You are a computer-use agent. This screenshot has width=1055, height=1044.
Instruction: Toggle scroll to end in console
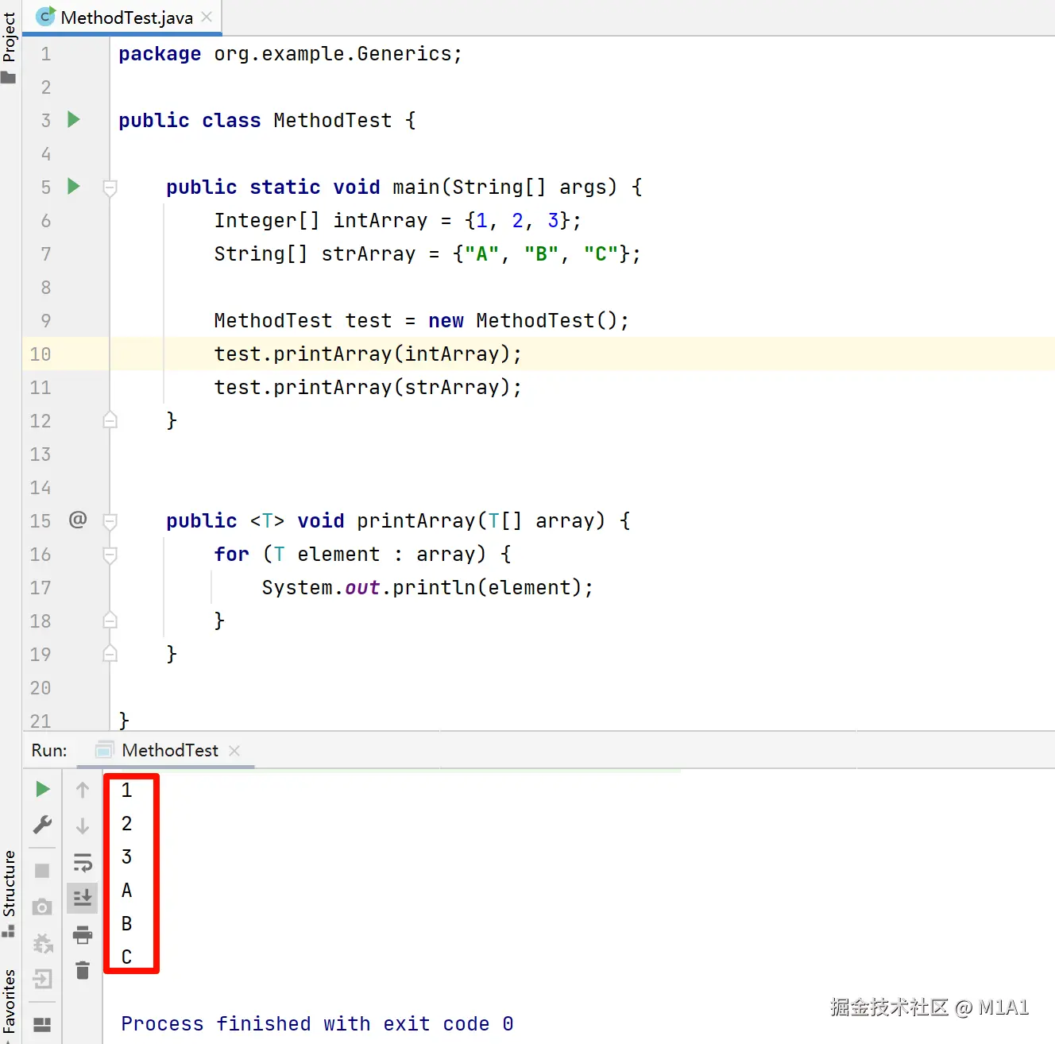pos(83,898)
